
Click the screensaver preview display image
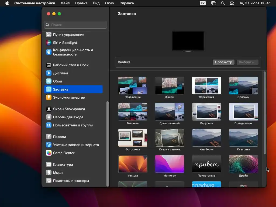pyautogui.click(x=188, y=41)
